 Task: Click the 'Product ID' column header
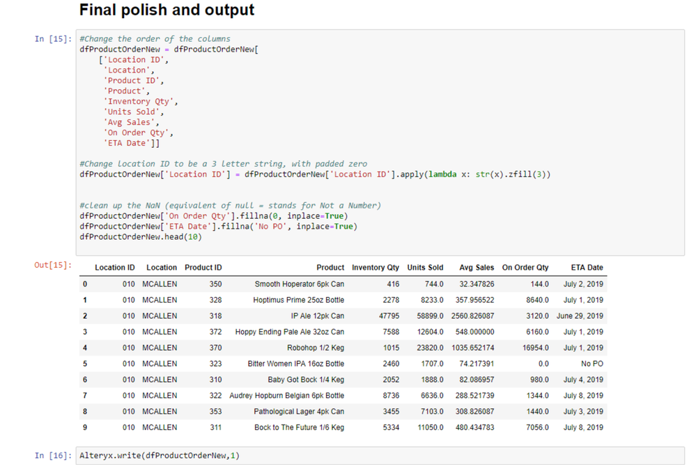point(203,268)
